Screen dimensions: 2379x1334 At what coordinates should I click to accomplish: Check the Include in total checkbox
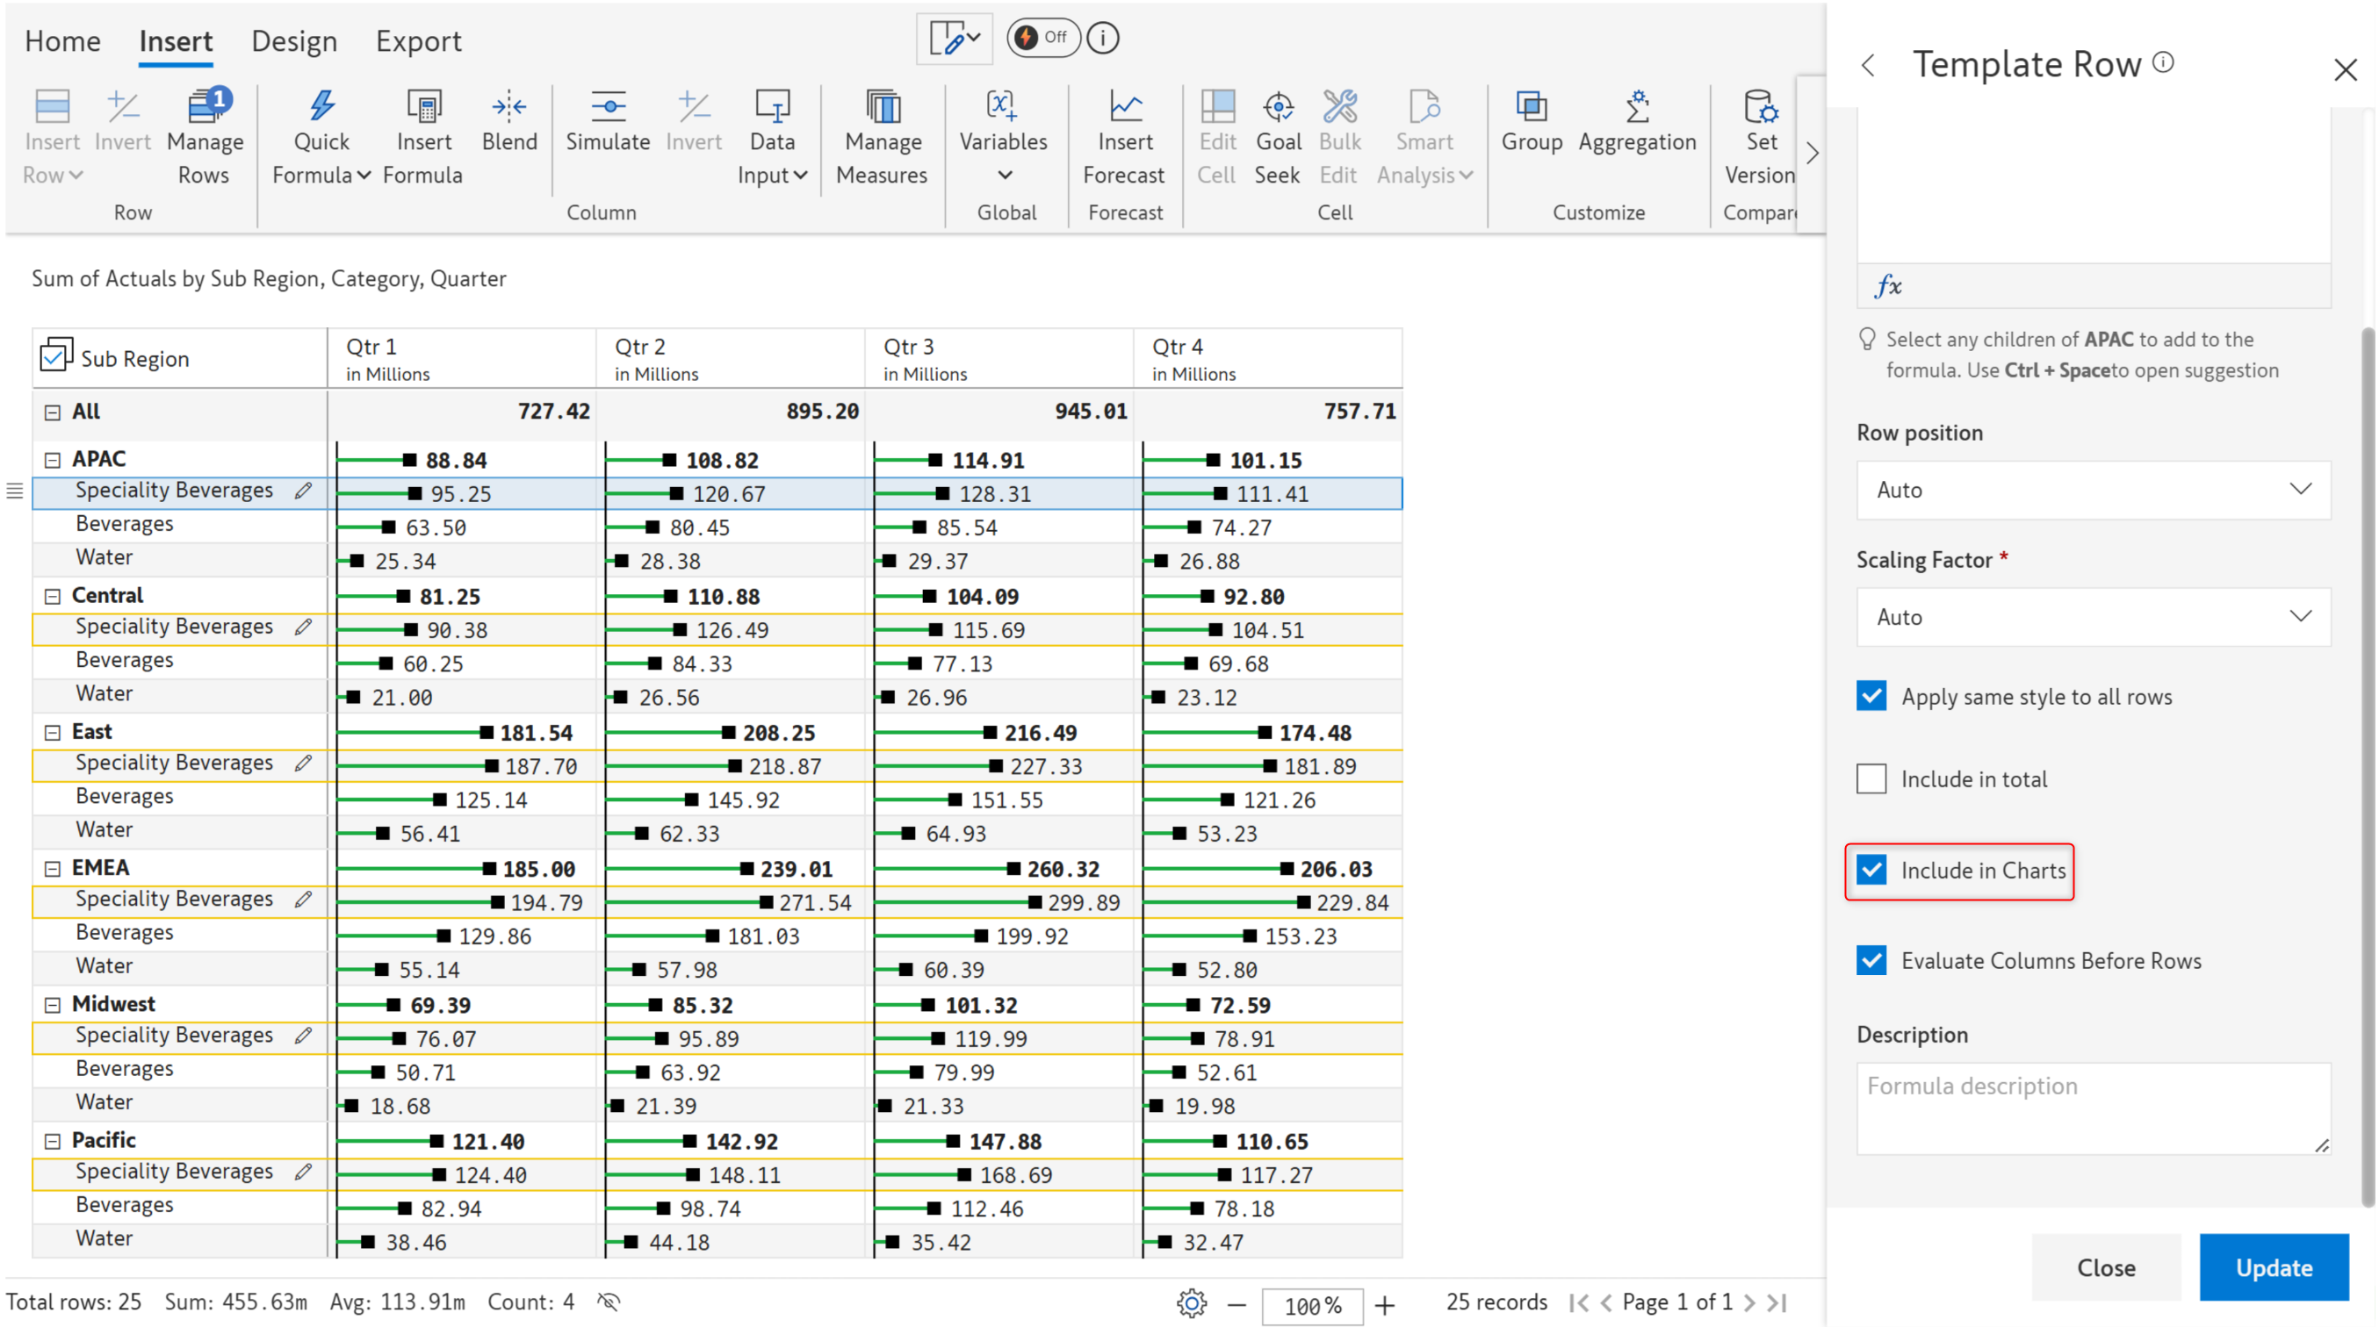pyautogui.click(x=1871, y=779)
